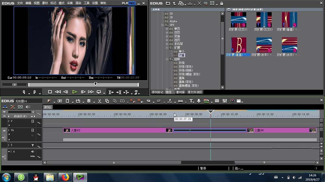
Task: Click the Open folder icon in the effects panel toolbar
Action: [168, 3]
